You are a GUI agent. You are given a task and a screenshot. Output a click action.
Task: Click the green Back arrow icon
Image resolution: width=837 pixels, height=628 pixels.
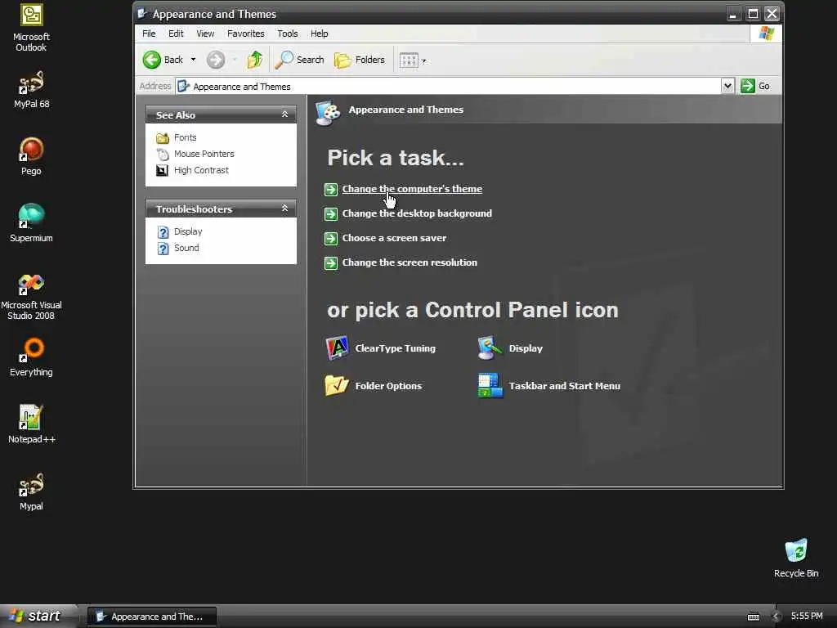(151, 60)
